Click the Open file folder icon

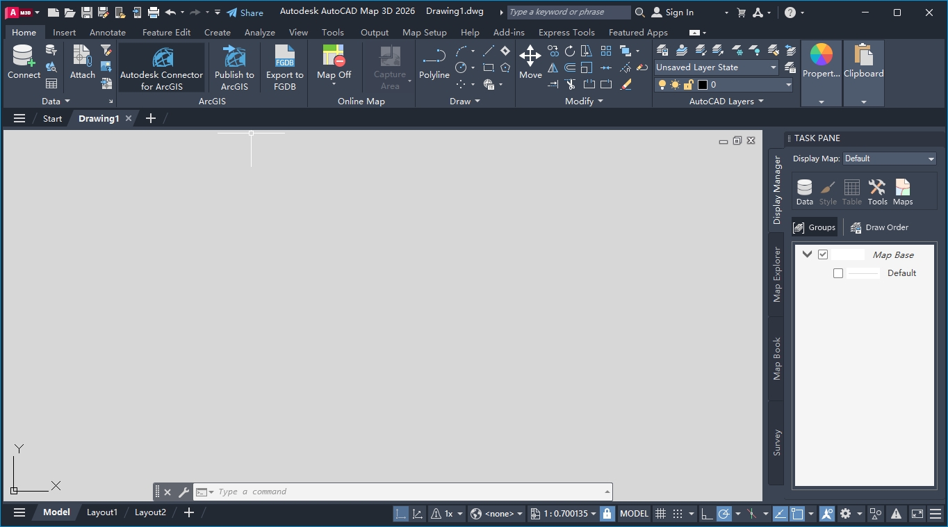tap(70, 13)
